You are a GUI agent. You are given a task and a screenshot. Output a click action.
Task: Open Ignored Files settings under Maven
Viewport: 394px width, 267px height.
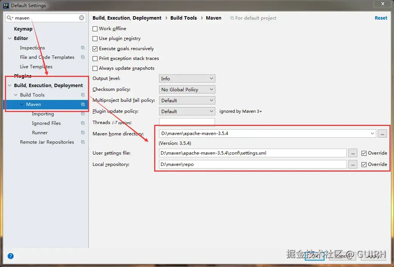pyautogui.click(x=46, y=123)
